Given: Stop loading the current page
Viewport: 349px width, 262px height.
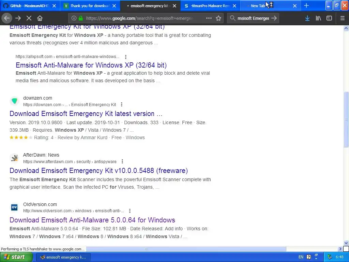Looking at the screenshot, I should coord(29,18).
